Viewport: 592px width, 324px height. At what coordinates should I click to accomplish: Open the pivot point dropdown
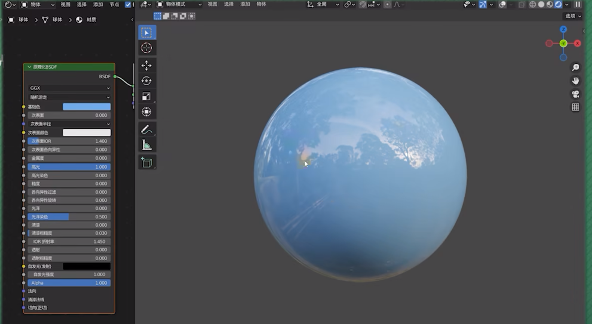[349, 5]
